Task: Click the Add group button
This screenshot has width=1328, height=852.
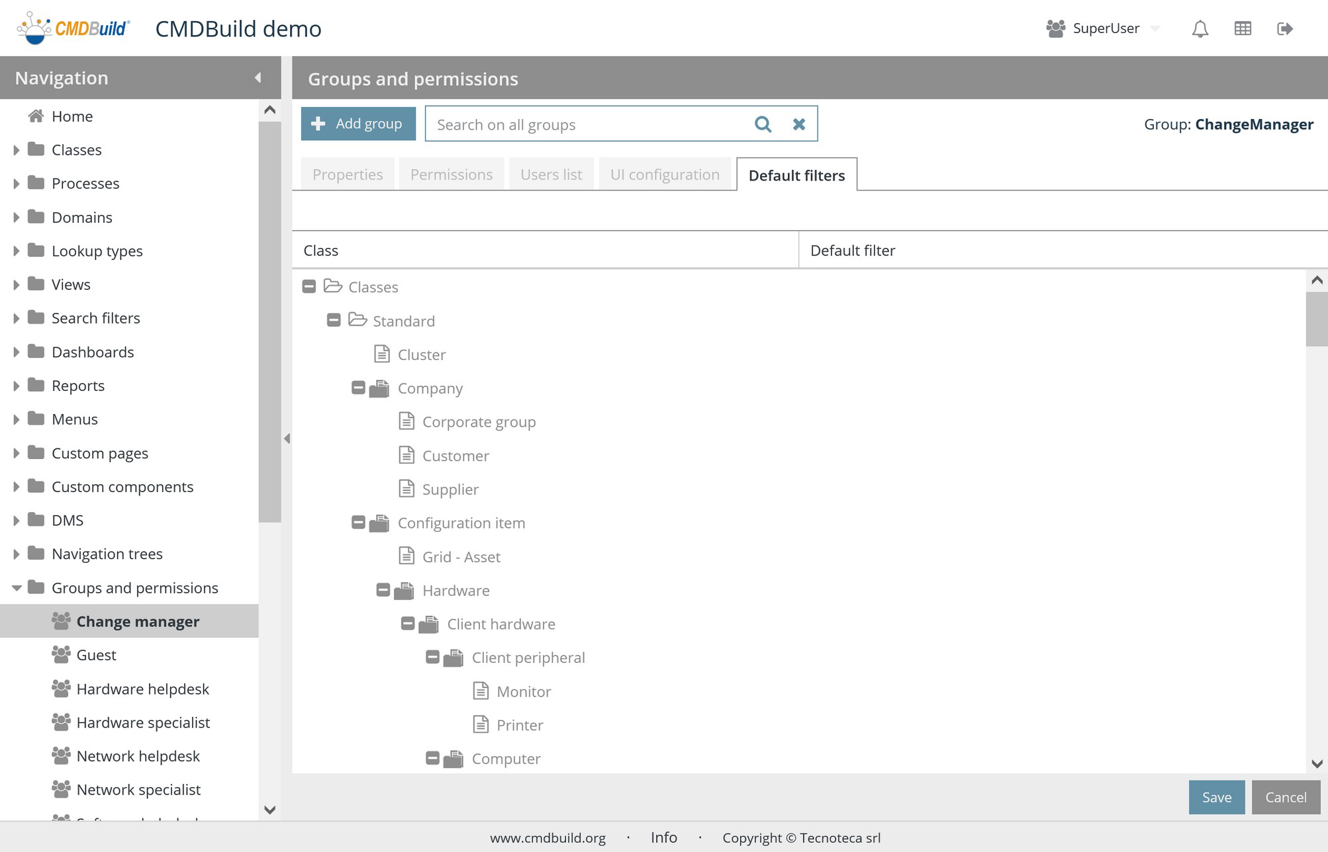Action: pos(358,124)
